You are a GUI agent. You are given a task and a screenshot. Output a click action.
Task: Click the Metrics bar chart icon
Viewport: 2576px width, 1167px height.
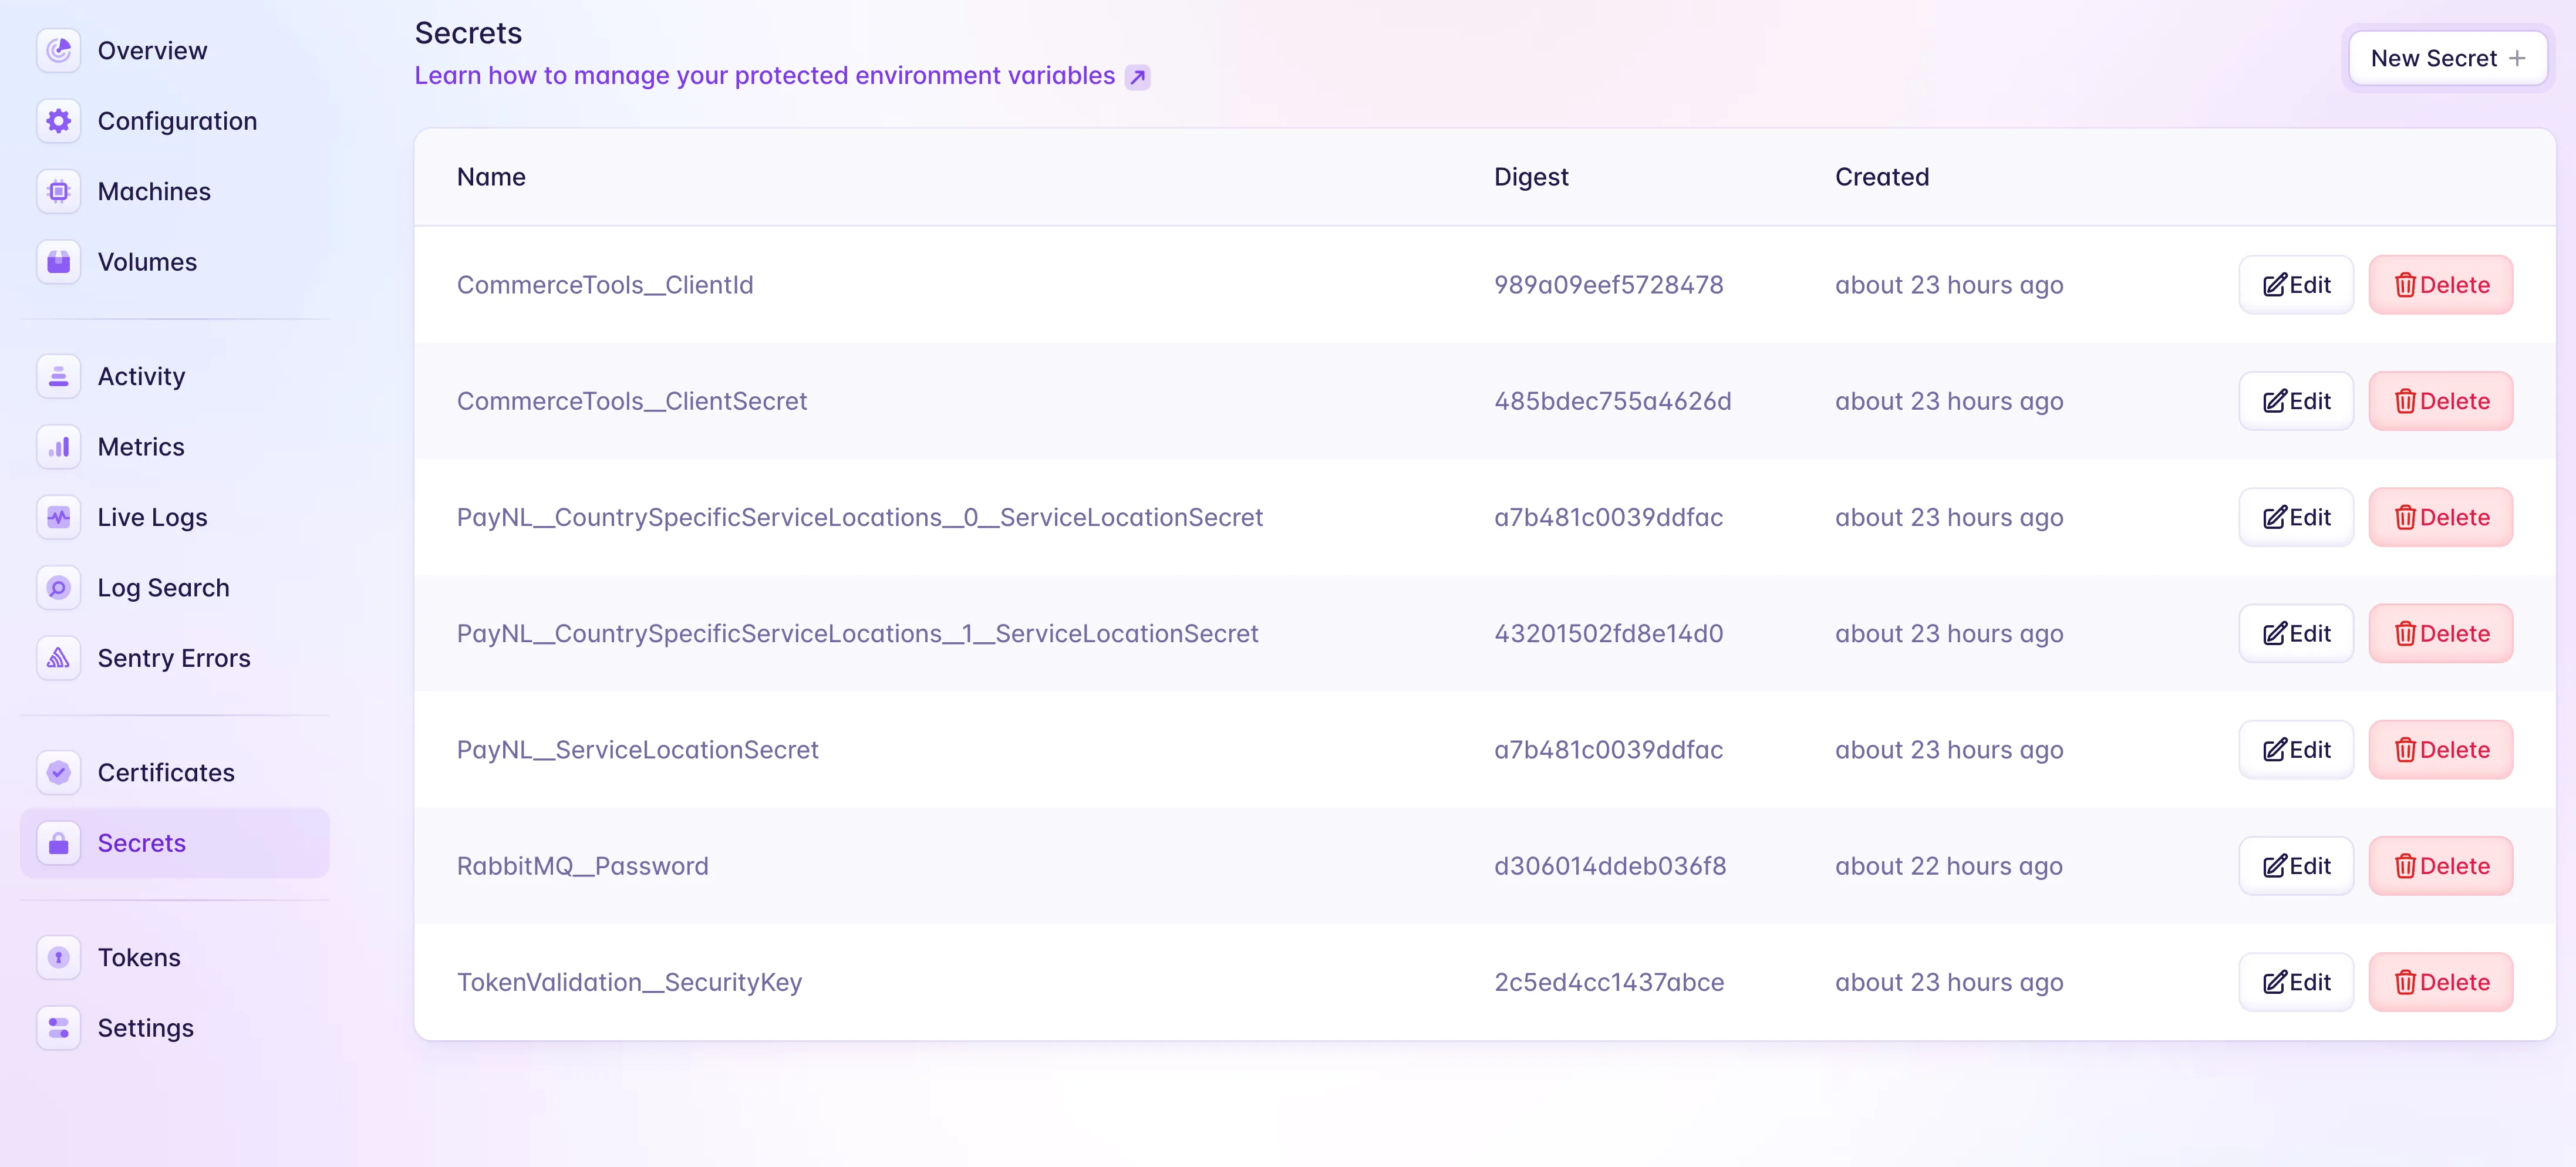point(59,447)
